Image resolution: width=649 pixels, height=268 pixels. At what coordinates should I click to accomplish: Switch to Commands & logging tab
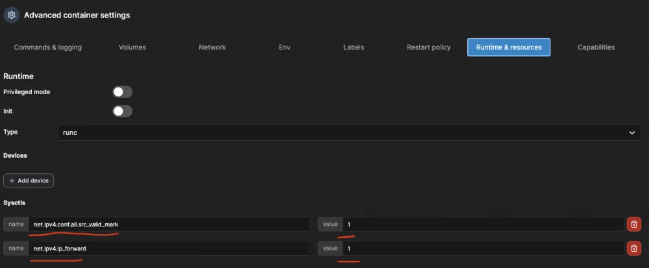(48, 47)
